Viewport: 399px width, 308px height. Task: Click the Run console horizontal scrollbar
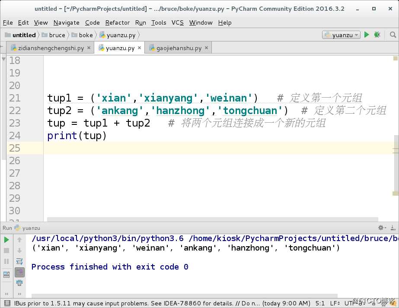point(185,296)
